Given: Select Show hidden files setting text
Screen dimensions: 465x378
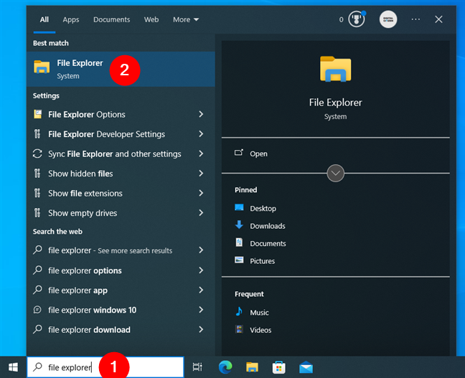Looking at the screenshot, I should (x=80, y=174).
